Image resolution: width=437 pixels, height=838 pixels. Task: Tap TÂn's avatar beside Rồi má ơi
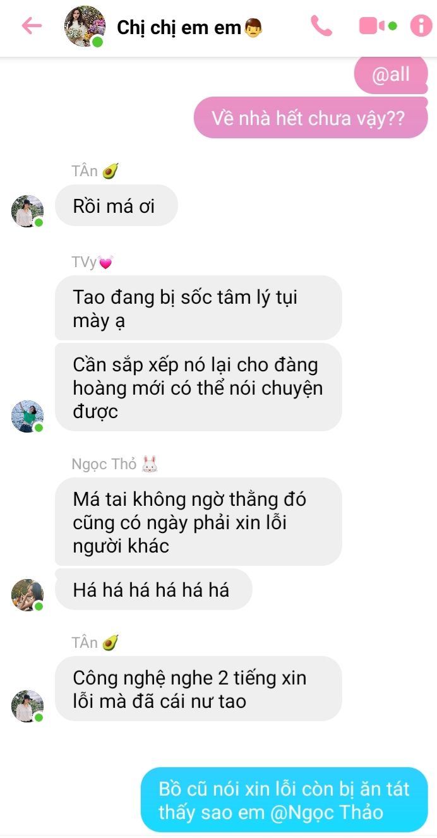27,212
